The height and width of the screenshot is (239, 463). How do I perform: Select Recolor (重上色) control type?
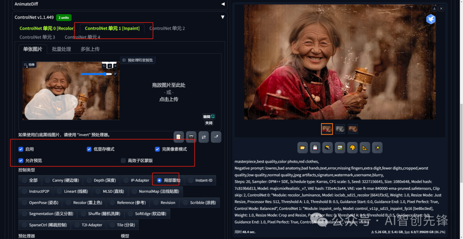pyautogui.click(x=84, y=203)
